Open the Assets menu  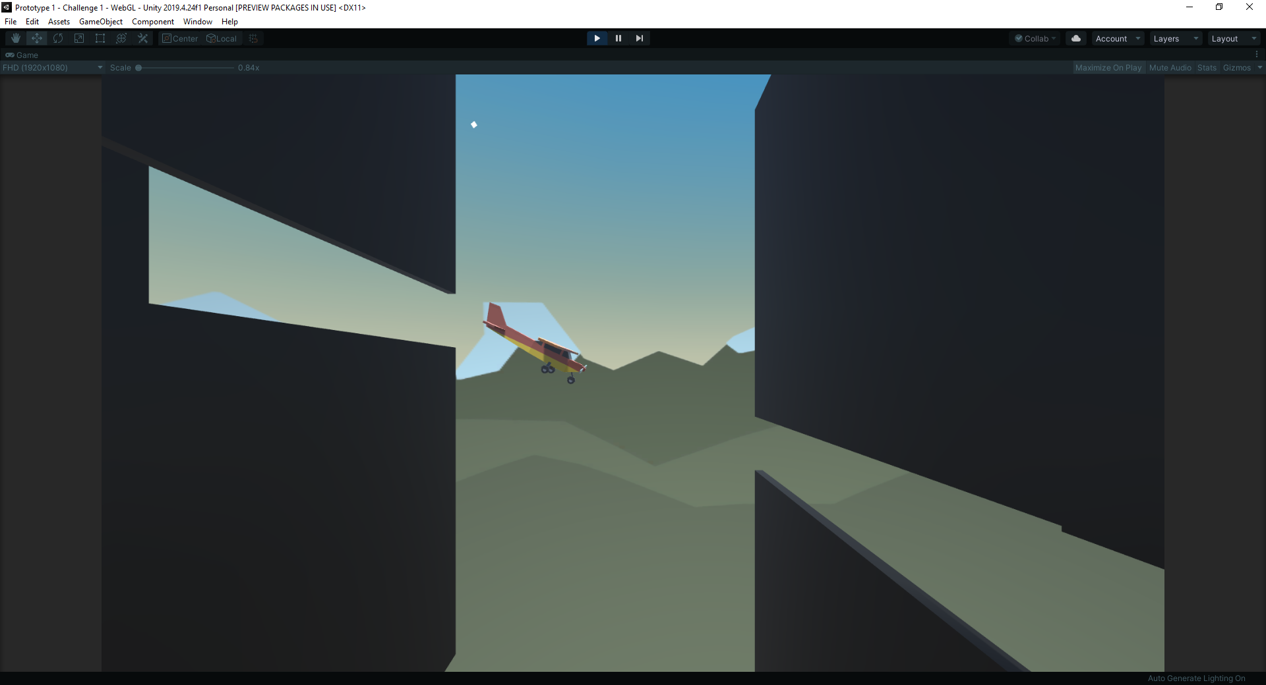pyautogui.click(x=59, y=21)
